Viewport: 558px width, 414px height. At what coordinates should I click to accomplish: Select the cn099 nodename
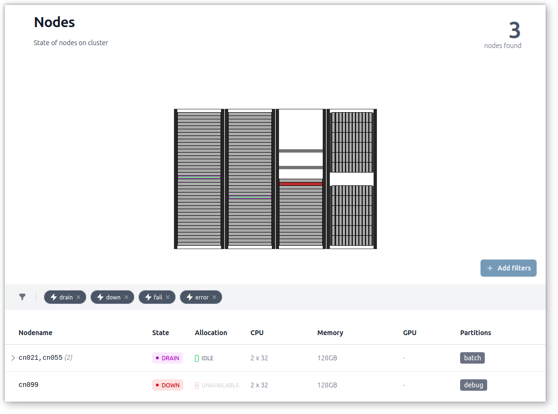point(29,385)
